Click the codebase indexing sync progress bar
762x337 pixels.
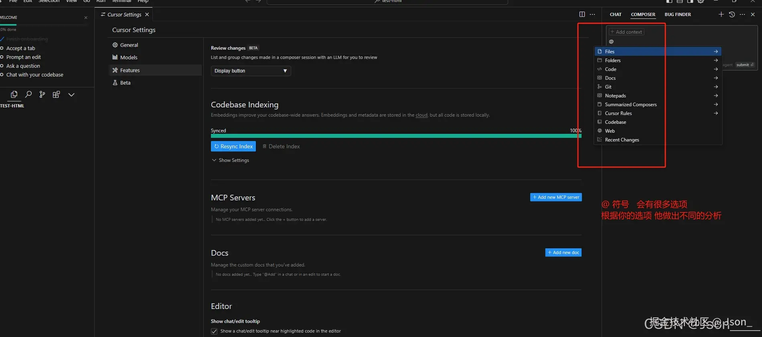click(396, 136)
